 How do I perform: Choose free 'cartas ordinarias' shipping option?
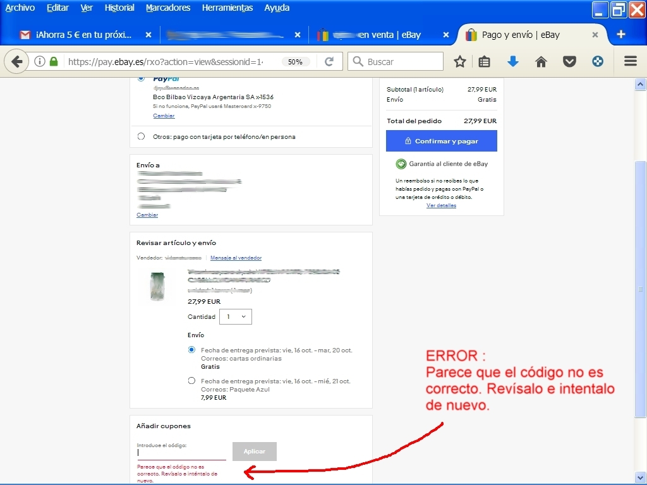click(x=191, y=350)
